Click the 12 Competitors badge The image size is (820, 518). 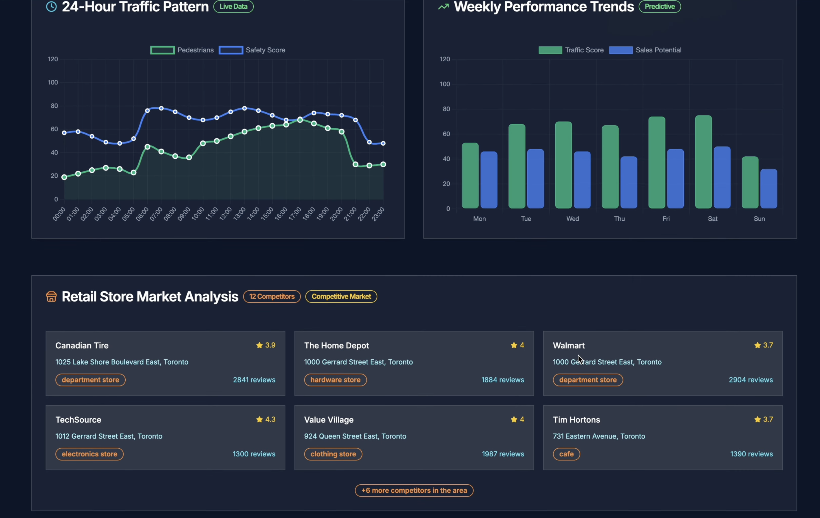(272, 297)
